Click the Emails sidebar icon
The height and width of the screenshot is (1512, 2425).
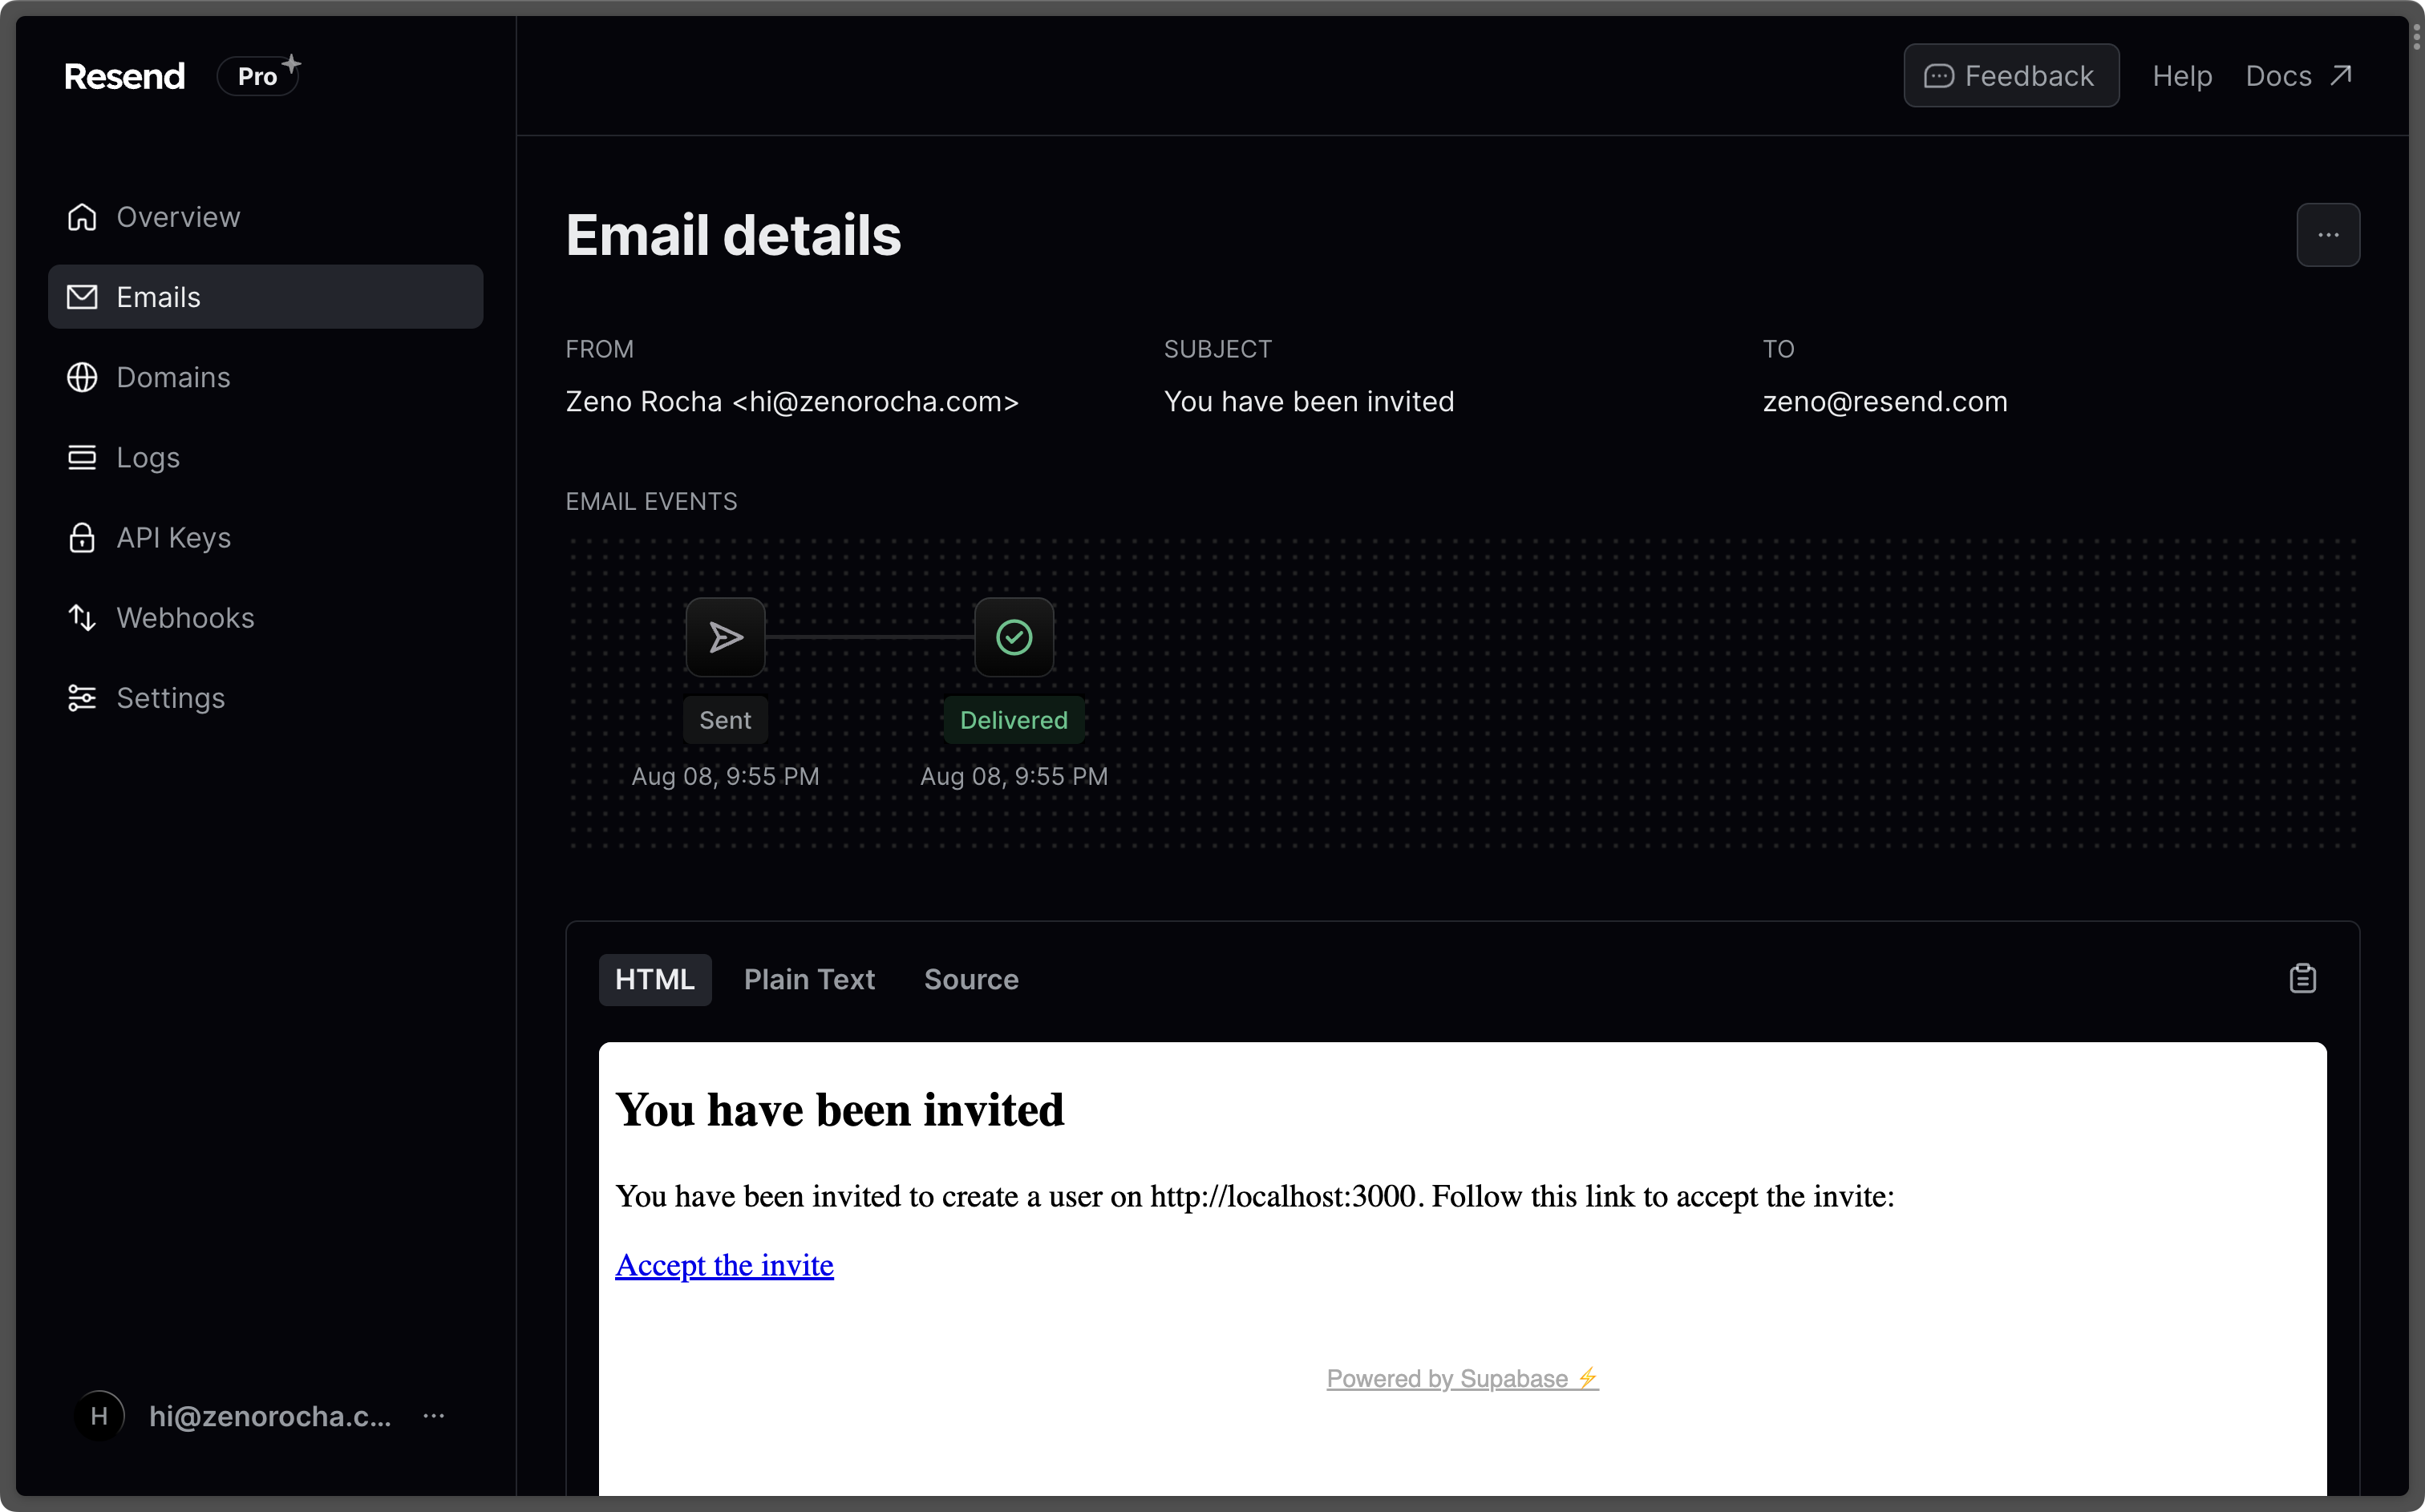point(83,296)
